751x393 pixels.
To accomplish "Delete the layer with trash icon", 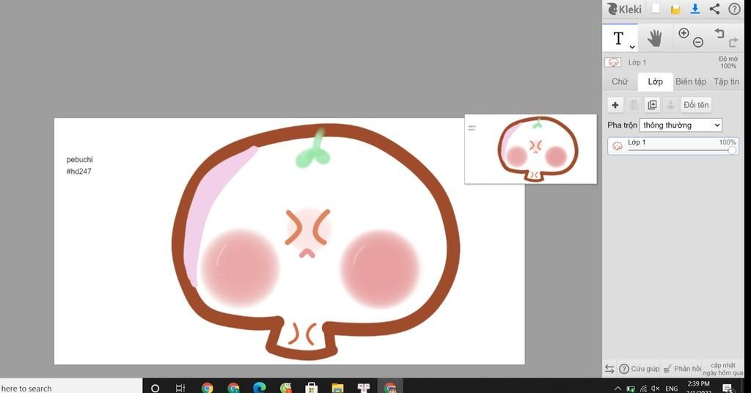I will 633,105.
